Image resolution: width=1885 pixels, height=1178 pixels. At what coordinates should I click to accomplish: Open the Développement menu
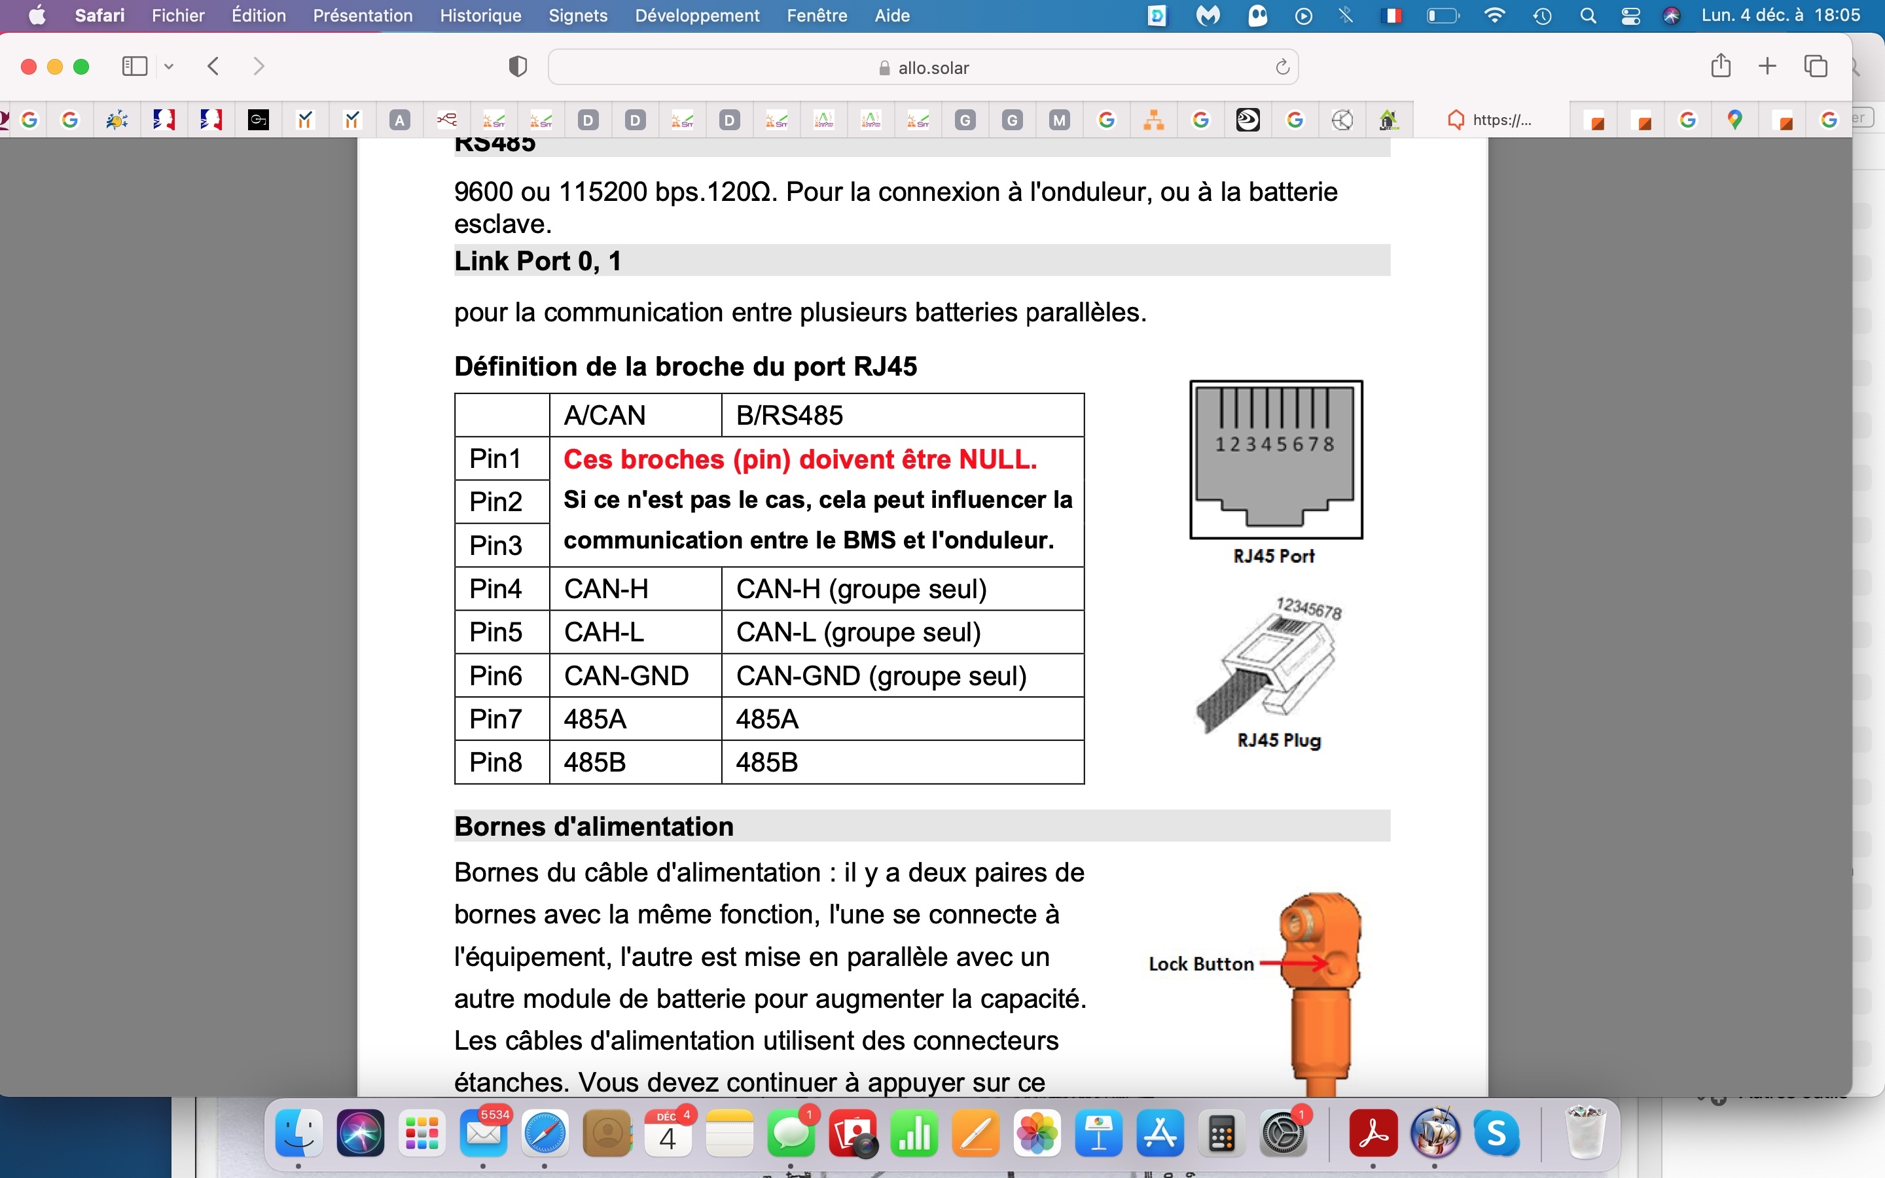click(x=696, y=16)
